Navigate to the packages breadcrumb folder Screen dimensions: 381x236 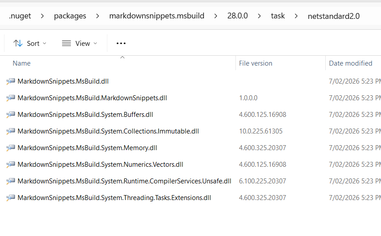pyautogui.click(x=70, y=16)
